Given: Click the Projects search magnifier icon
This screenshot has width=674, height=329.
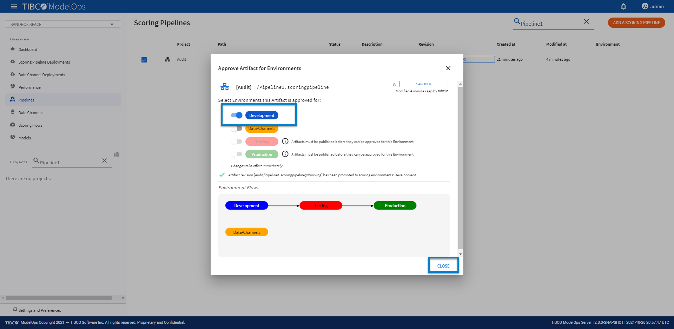Looking at the screenshot, I should pyautogui.click(x=36, y=160).
